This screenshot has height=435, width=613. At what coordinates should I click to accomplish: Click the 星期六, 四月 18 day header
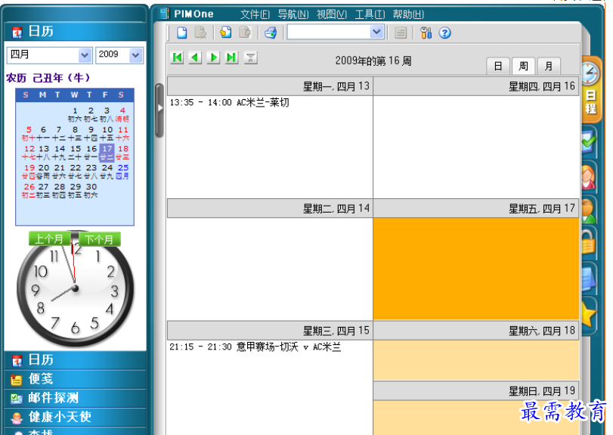(x=476, y=331)
